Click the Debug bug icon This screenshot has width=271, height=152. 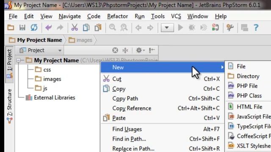click(192, 27)
